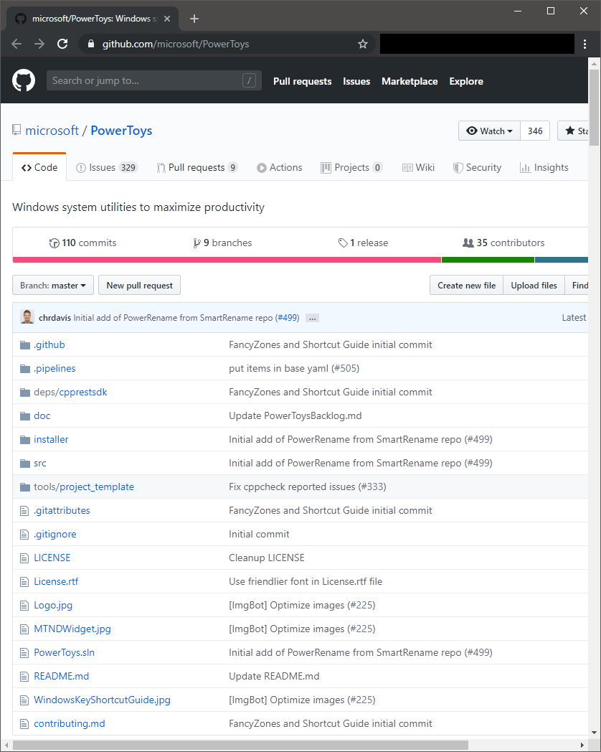
Task: Open pull request #499 from the commit message
Action: point(287,317)
